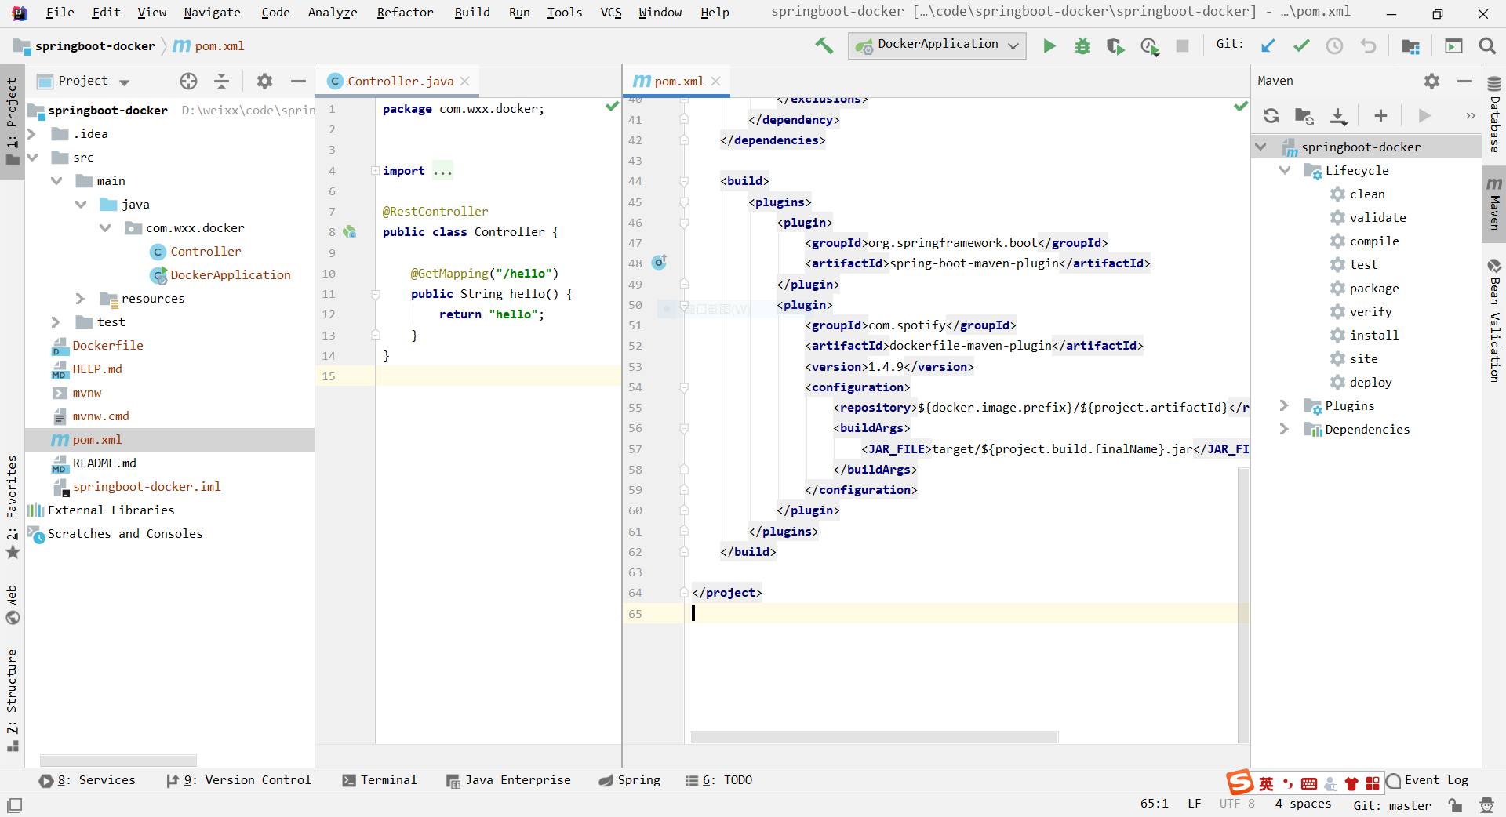This screenshot has height=817, width=1506.
Task: Open the Terminal tool window
Action: coord(380,780)
